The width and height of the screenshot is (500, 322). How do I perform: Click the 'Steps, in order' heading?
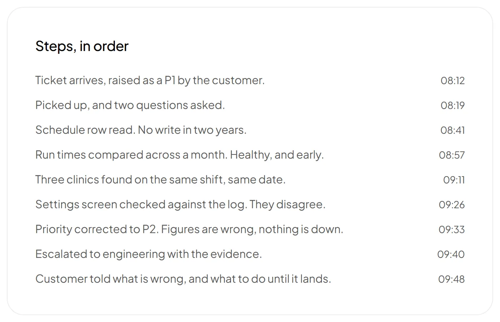[x=82, y=46]
